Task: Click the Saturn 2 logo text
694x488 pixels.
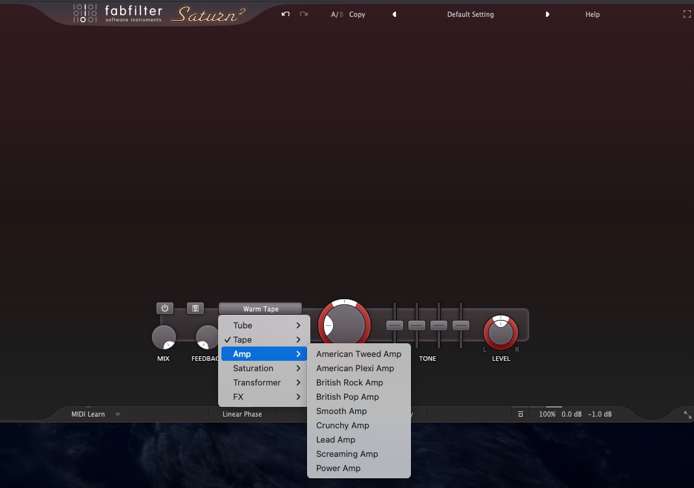Action: [208, 14]
